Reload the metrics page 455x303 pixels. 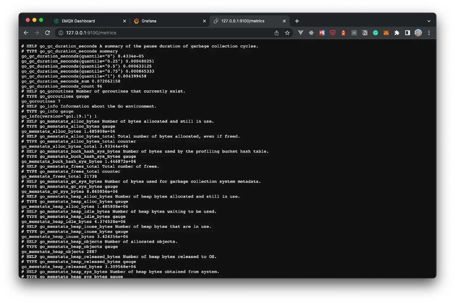(x=47, y=33)
